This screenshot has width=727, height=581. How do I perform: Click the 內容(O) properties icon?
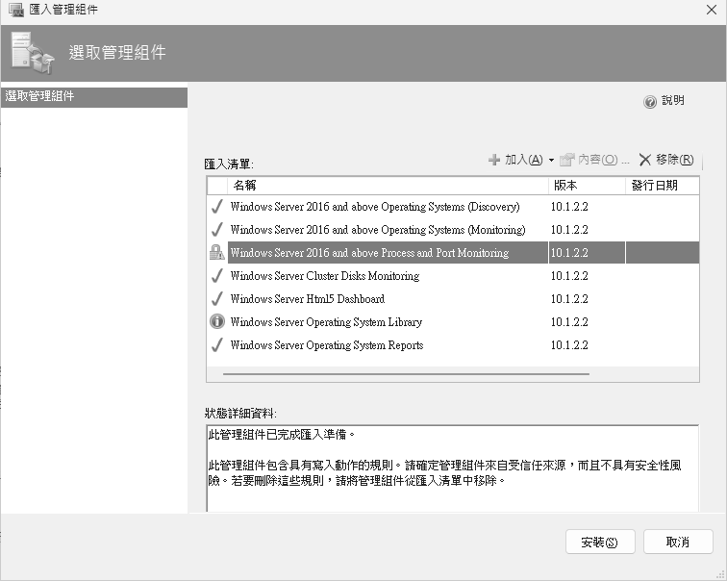pyautogui.click(x=567, y=160)
